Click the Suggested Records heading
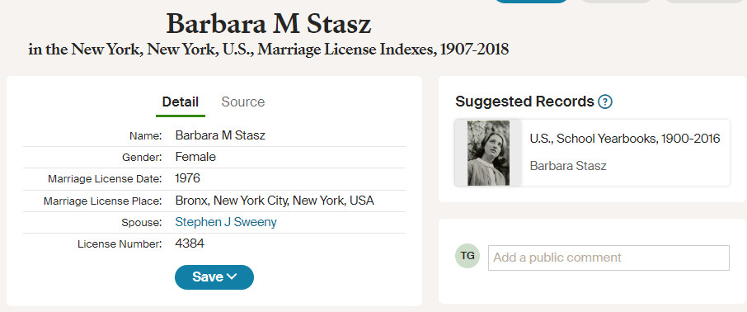This screenshot has width=747, height=312. (x=524, y=102)
